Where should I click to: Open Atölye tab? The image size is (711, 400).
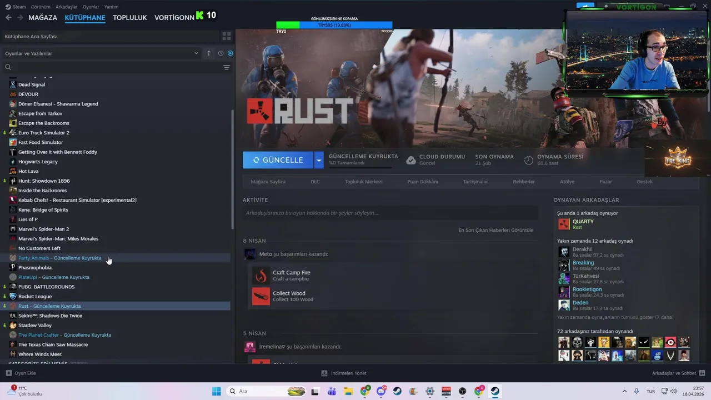pyautogui.click(x=567, y=182)
